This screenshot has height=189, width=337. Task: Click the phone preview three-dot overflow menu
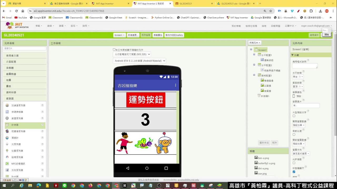(x=176, y=85)
